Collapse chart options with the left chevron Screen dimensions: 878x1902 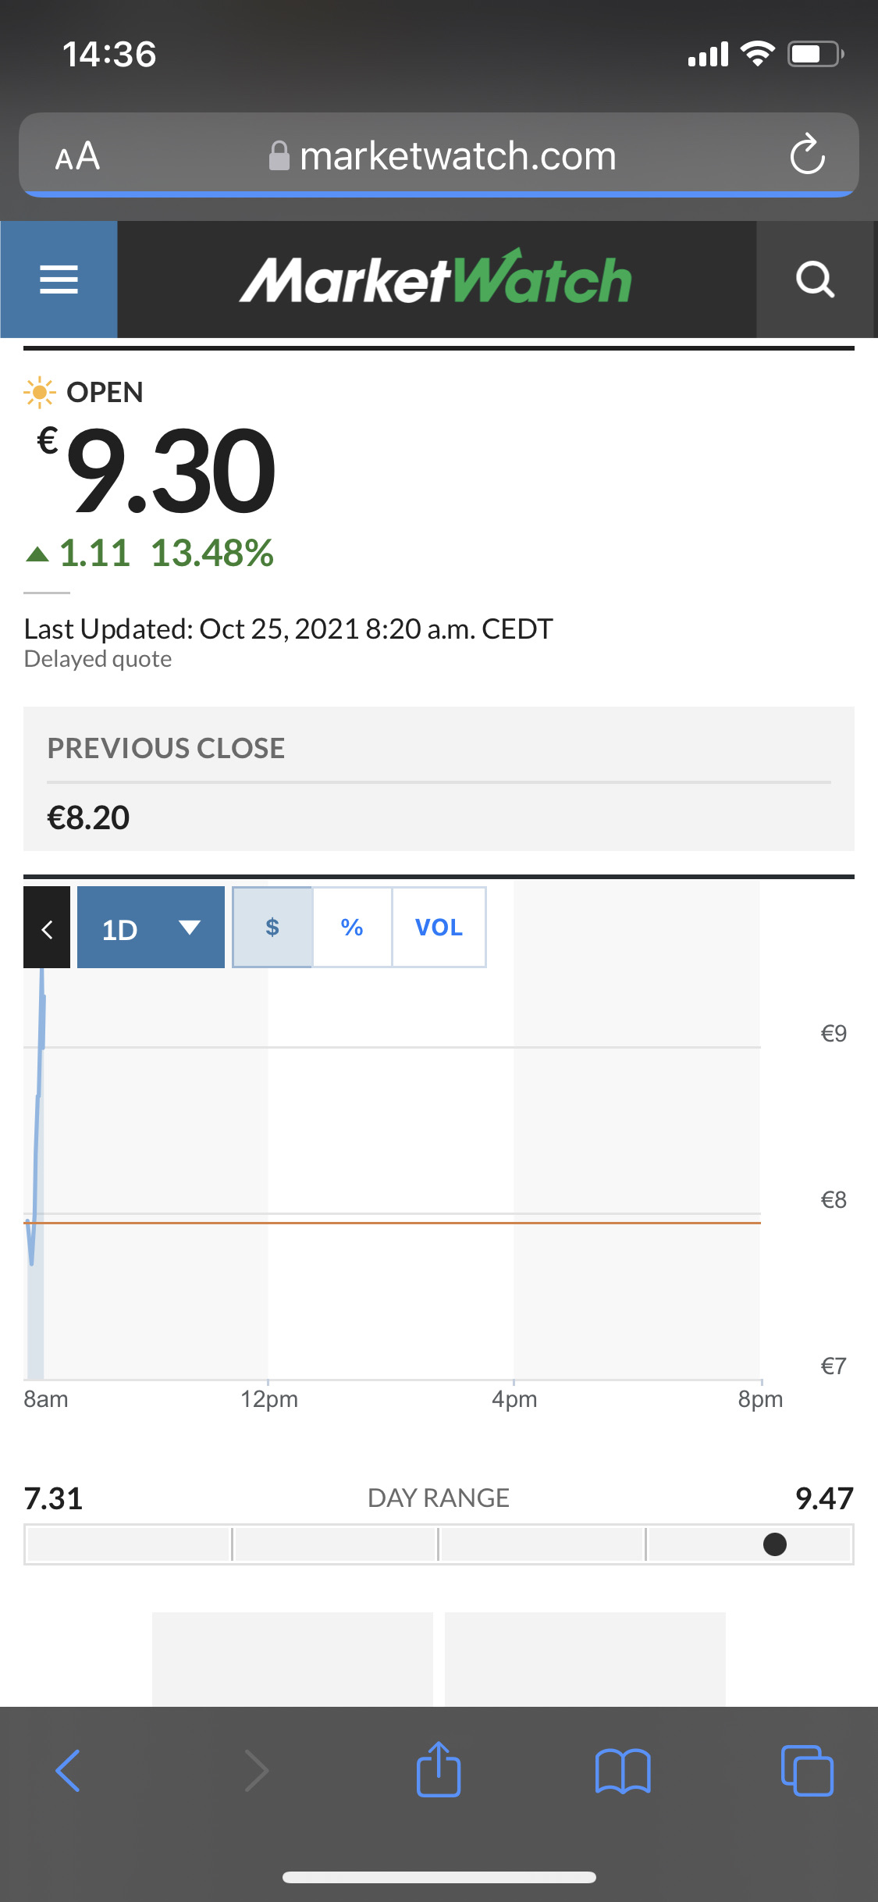tap(47, 928)
